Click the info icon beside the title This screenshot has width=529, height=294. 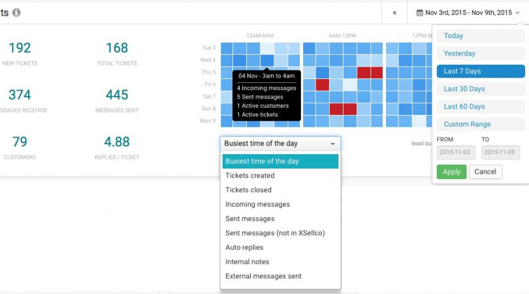16,12
